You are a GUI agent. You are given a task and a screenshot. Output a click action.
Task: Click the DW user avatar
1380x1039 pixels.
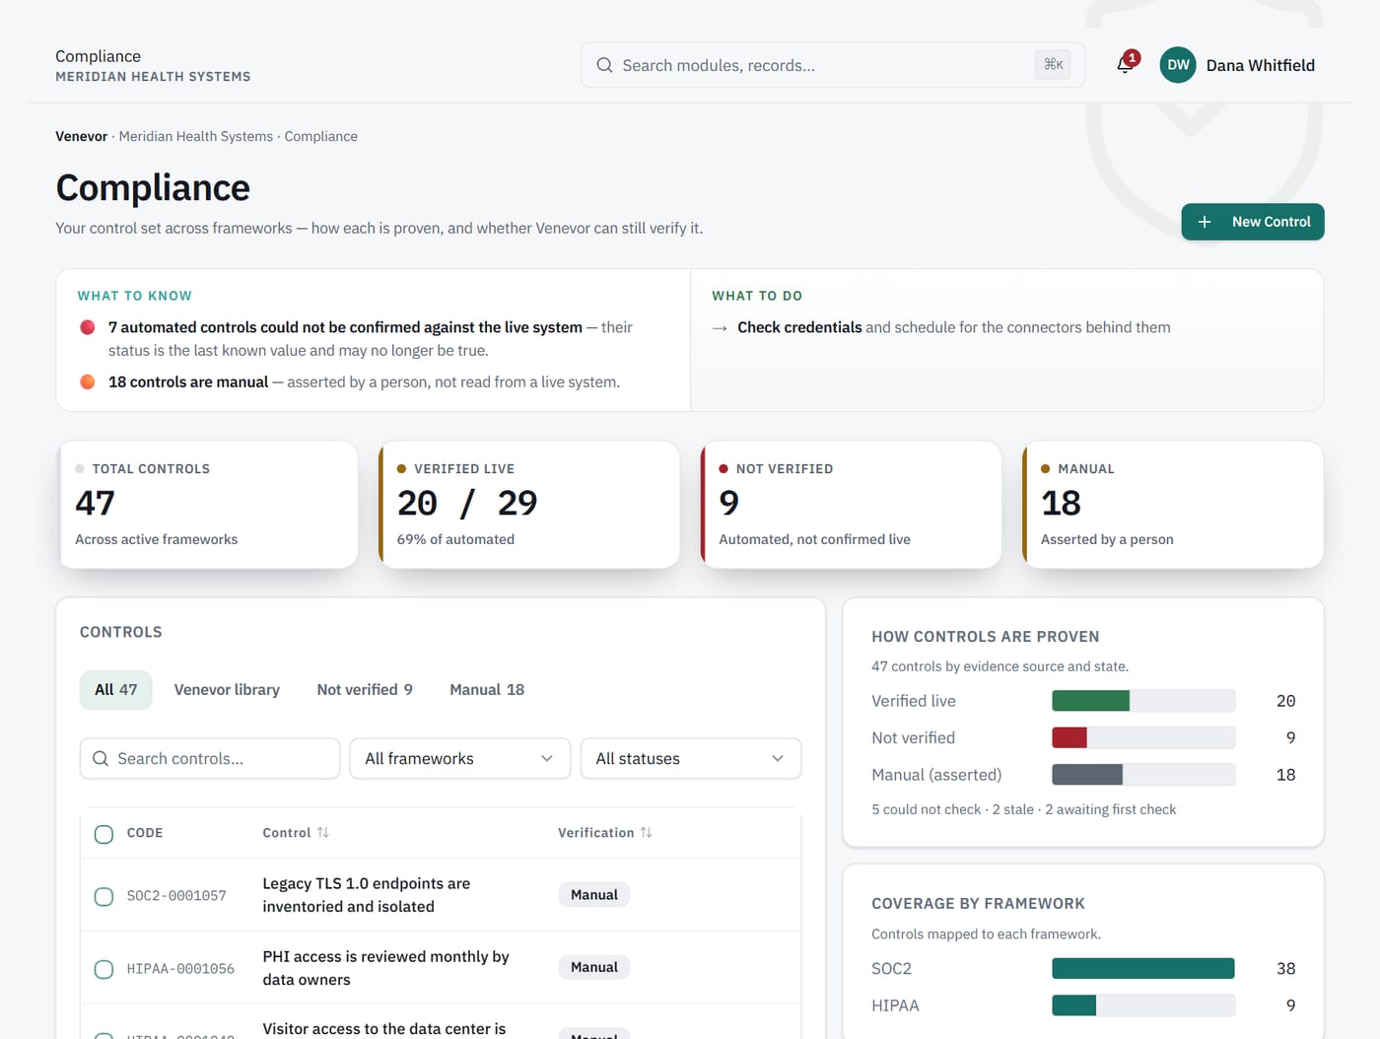click(x=1178, y=65)
